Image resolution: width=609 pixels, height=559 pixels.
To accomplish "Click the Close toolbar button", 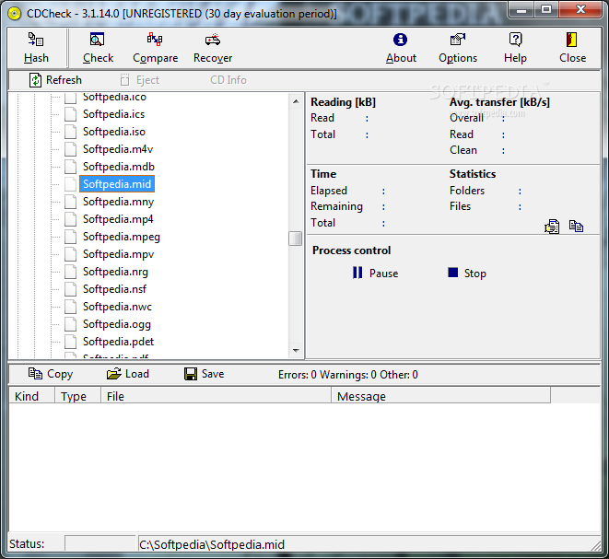I will tap(572, 49).
